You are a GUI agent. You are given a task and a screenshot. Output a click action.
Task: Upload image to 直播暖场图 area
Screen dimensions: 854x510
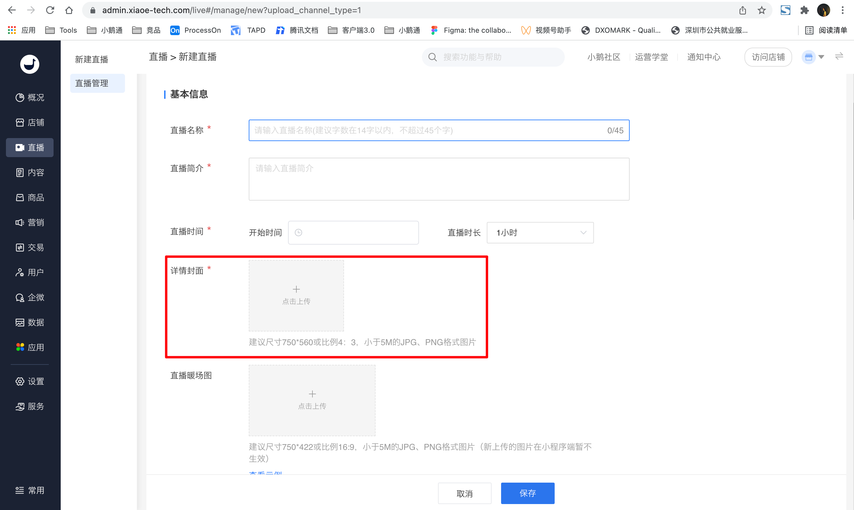(312, 401)
